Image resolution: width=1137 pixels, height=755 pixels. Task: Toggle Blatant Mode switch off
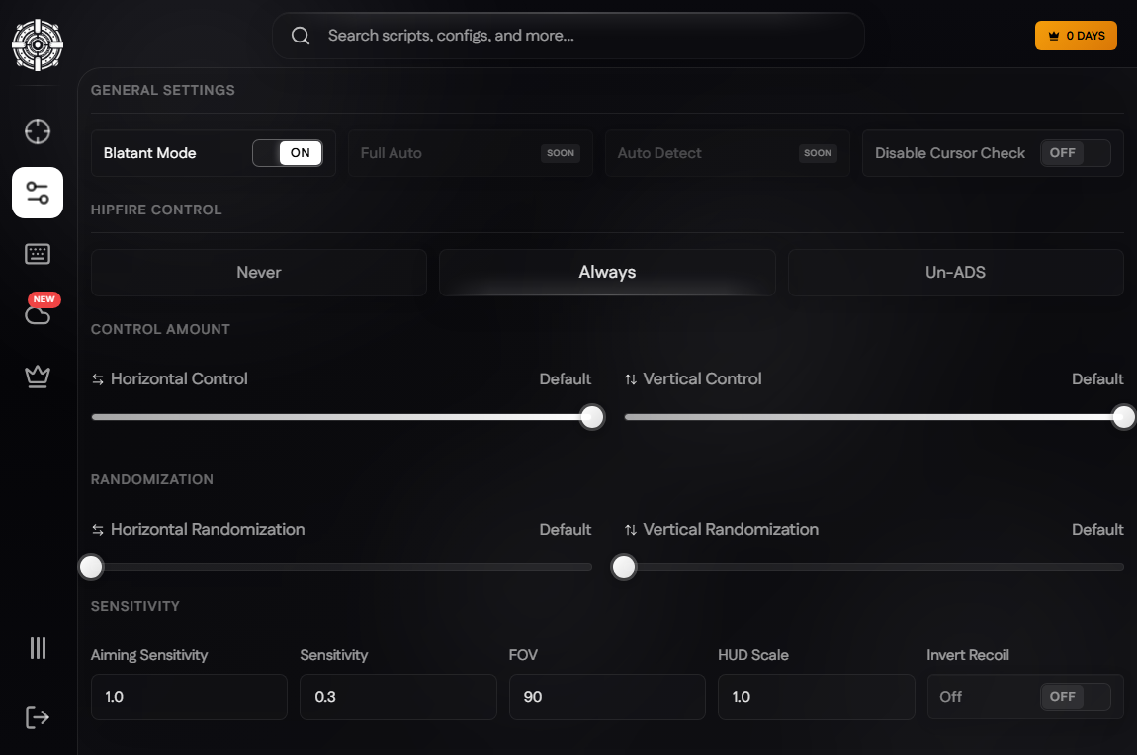coord(287,153)
